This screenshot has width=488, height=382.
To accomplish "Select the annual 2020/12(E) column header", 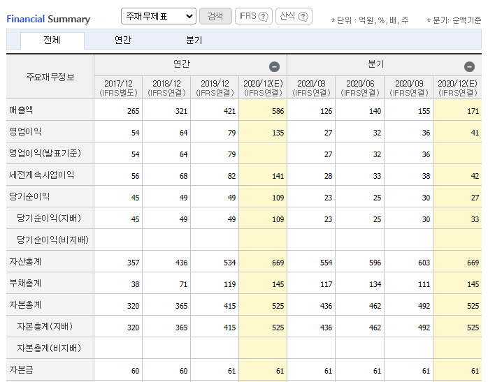I will (263, 88).
